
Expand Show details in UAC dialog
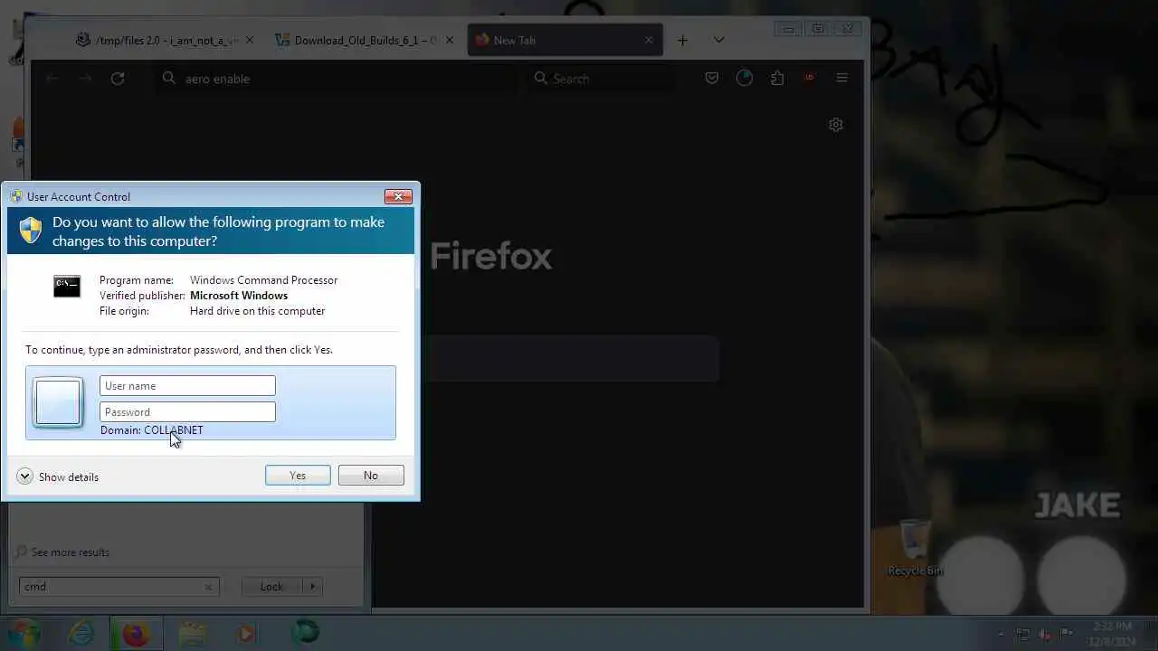click(58, 476)
